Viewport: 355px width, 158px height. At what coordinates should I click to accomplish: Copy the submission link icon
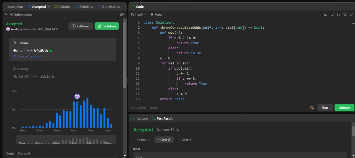122,14
